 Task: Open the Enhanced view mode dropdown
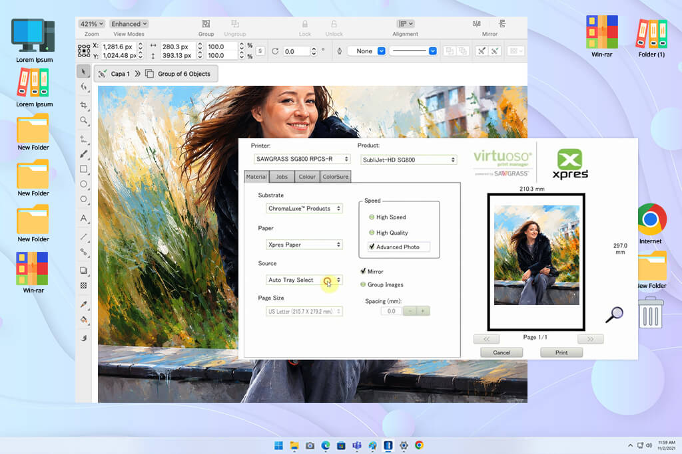click(x=129, y=24)
